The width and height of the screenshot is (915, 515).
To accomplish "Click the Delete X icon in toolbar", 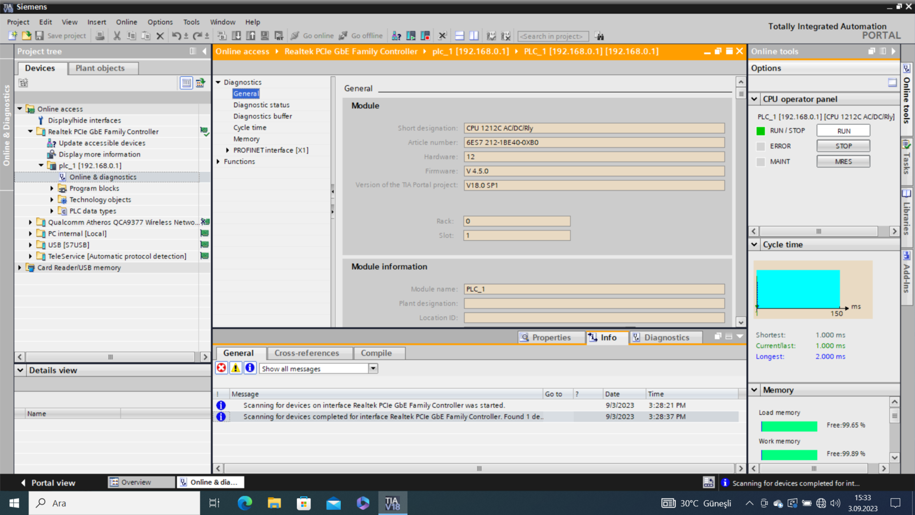I will pyautogui.click(x=160, y=35).
